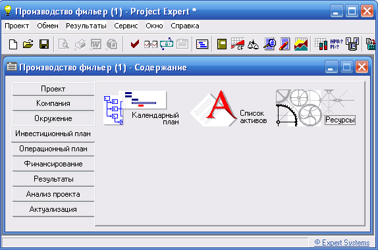Open the colored area chart icon
The width and height of the screenshot is (378, 250).
coord(301,44)
